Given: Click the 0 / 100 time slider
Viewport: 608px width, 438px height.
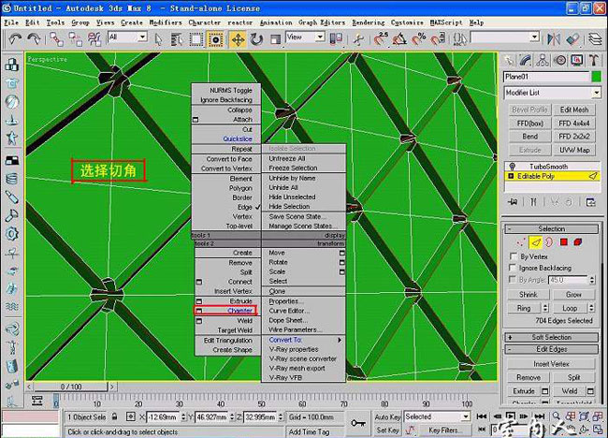Looking at the screenshot, I should point(71,387).
